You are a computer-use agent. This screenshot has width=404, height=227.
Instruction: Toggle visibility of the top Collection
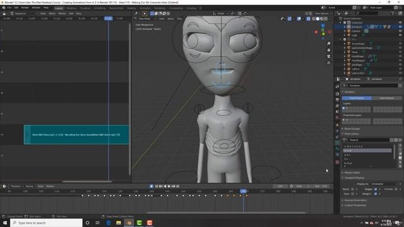tap(400, 23)
